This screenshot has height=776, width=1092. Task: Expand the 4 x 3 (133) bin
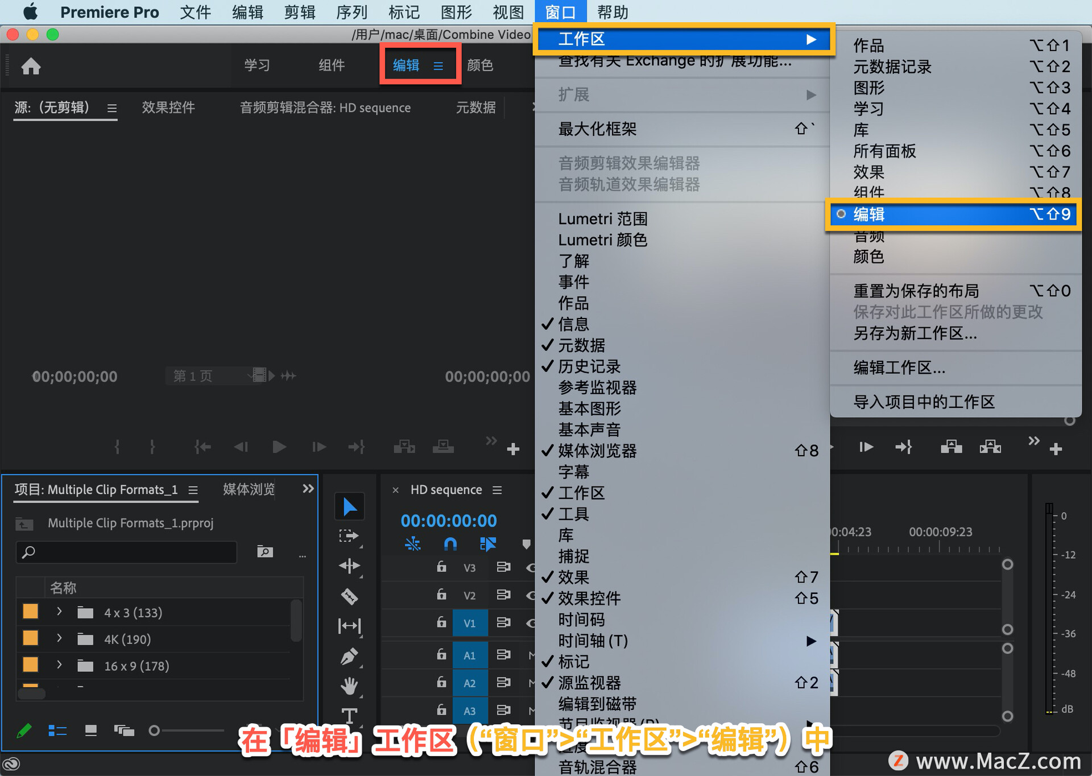[59, 612]
